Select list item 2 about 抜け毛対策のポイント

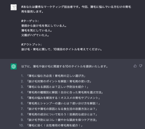tap(59, 81)
